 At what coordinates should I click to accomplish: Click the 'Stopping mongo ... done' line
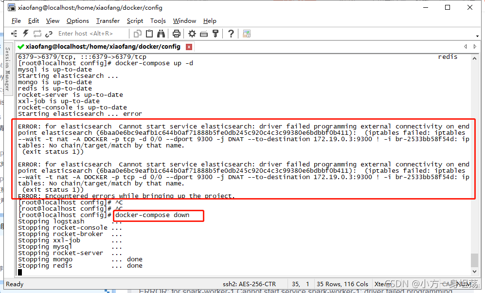pos(80,259)
